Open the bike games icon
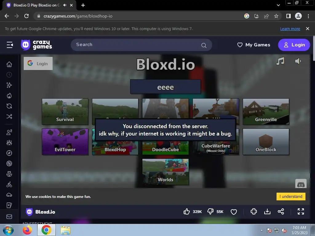315x236 pixels. click(9, 184)
